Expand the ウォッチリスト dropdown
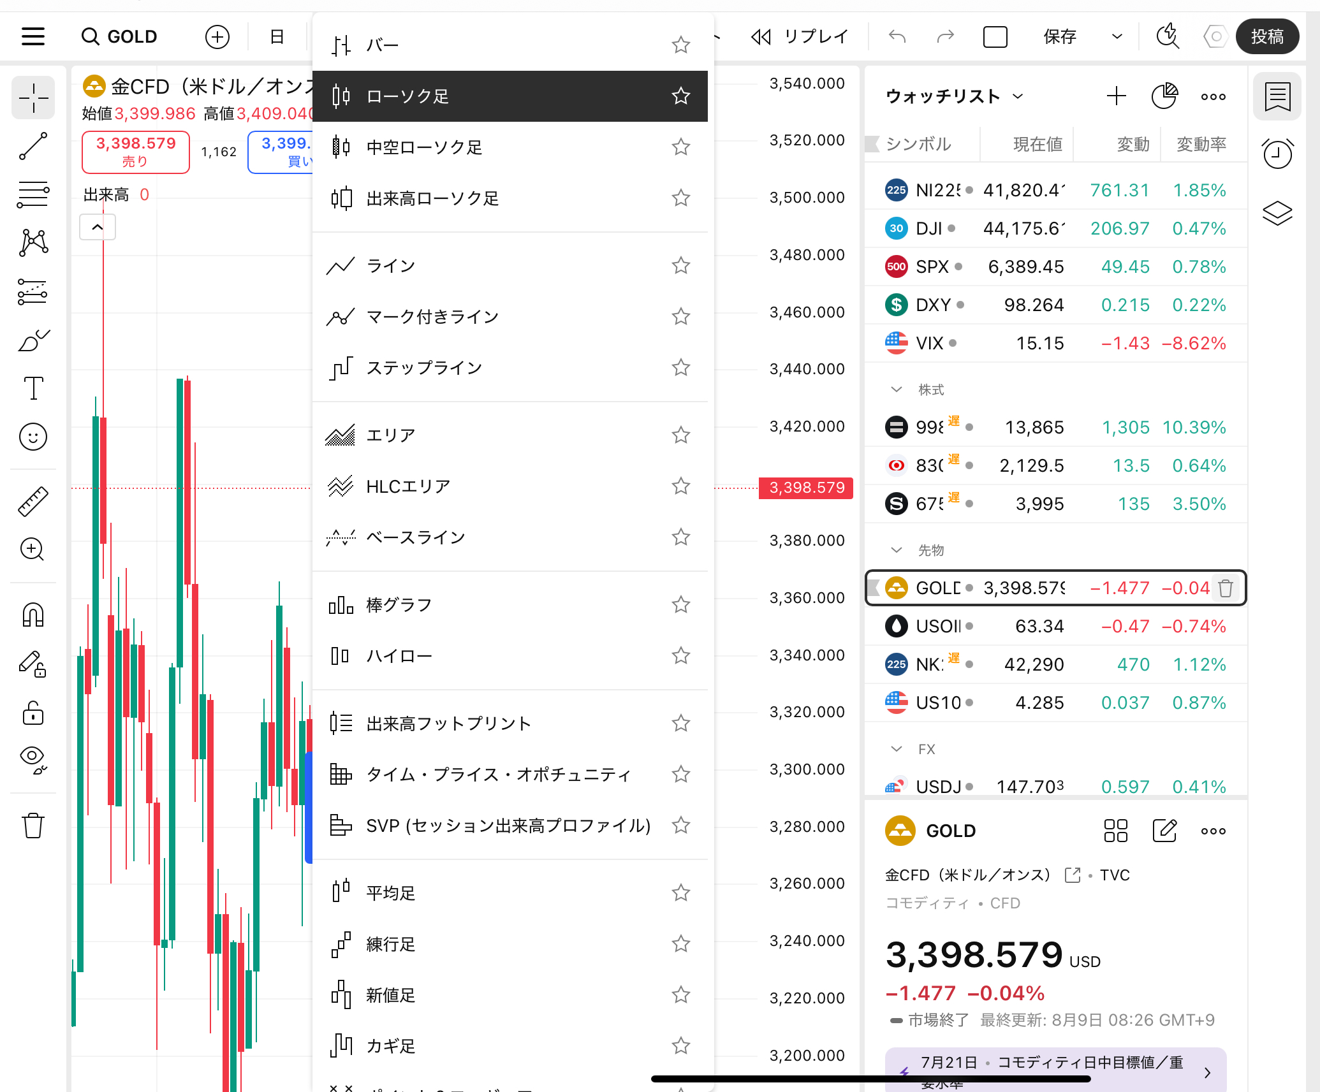The height and width of the screenshot is (1092, 1320). (x=1018, y=96)
